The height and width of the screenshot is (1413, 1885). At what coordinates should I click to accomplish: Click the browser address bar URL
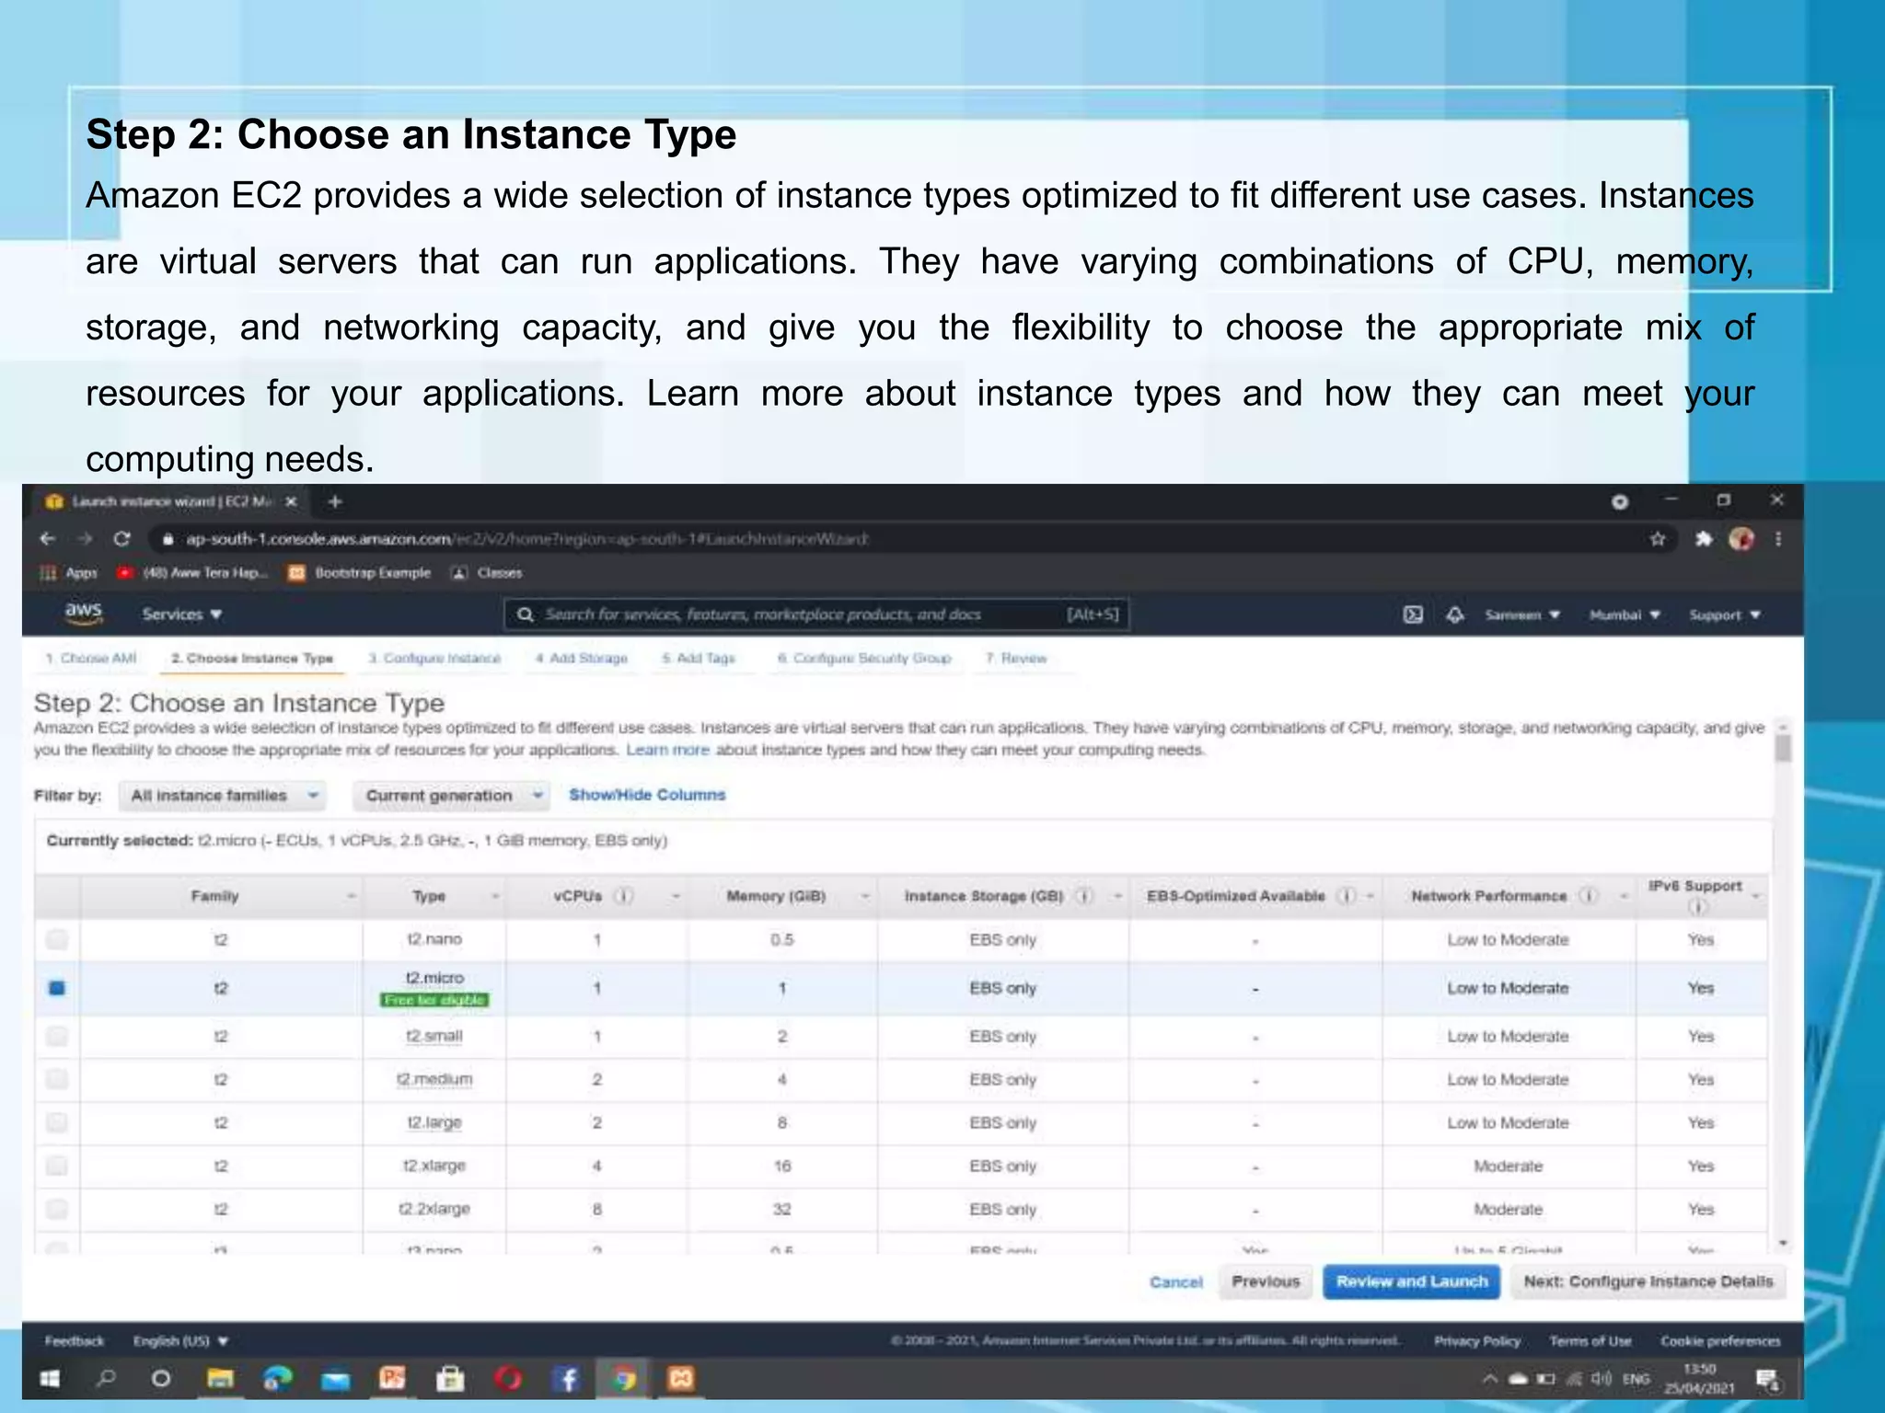pyautogui.click(x=526, y=539)
